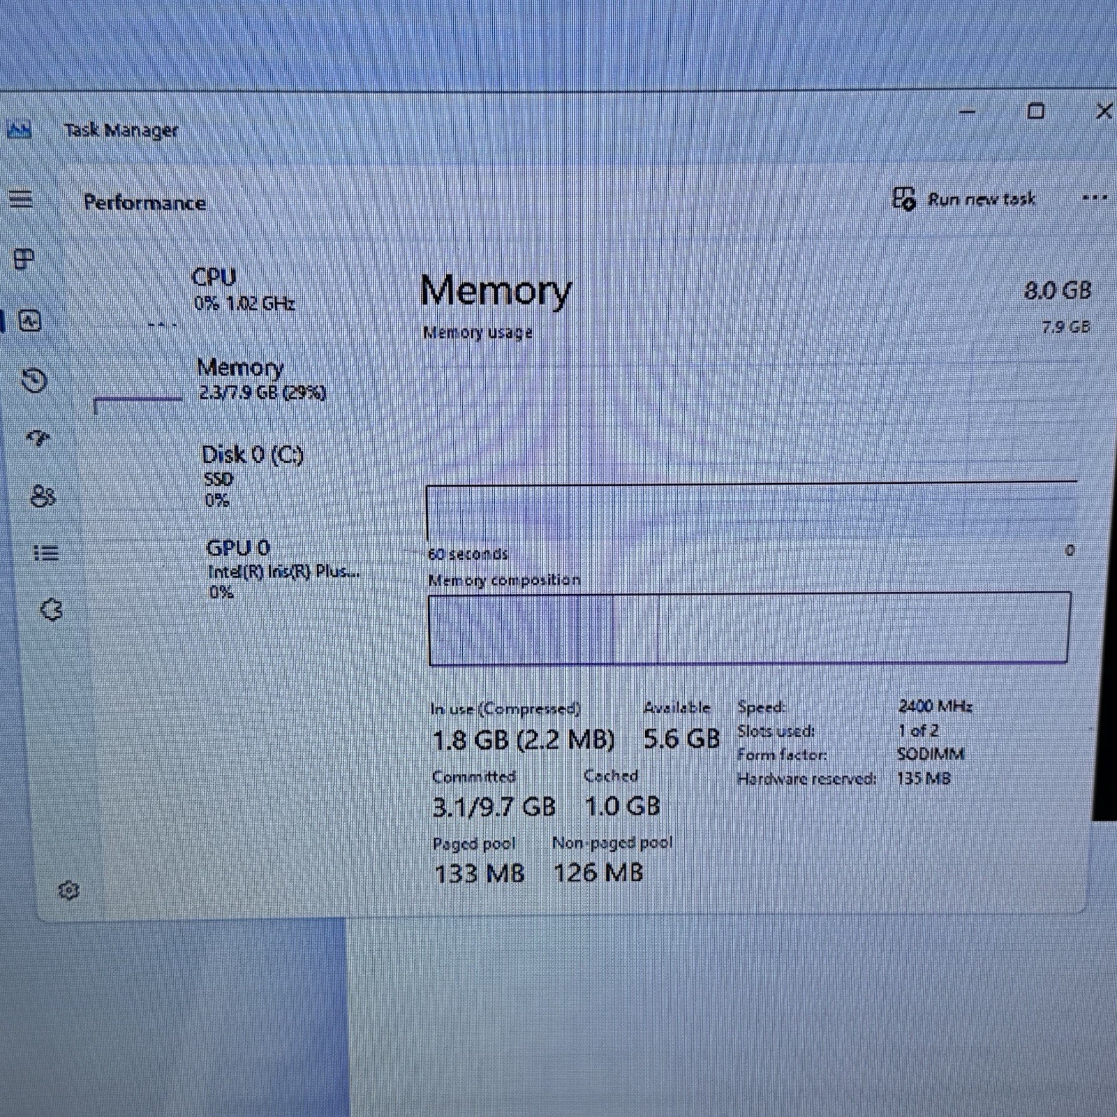Viewport: 1117px width, 1117px height.
Task: Open Task Manager settings gear
Action: coord(68,890)
